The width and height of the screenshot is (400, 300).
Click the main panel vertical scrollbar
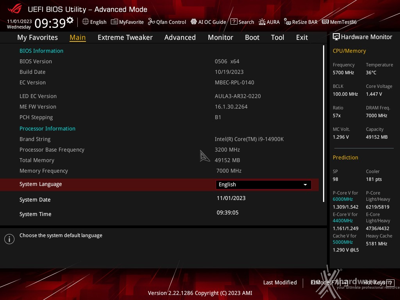[x=323, y=124]
